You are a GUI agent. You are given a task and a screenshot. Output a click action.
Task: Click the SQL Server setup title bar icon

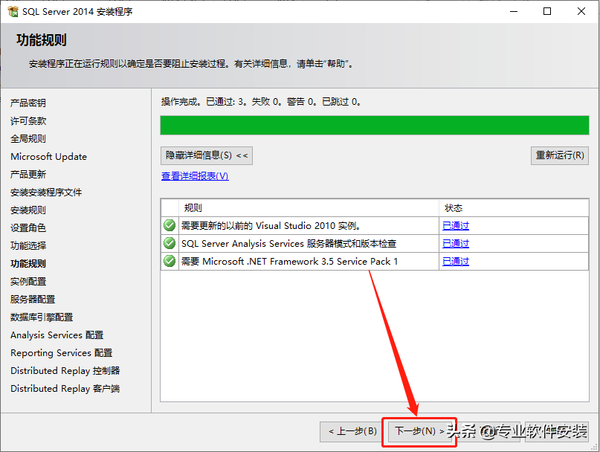[x=13, y=11]
